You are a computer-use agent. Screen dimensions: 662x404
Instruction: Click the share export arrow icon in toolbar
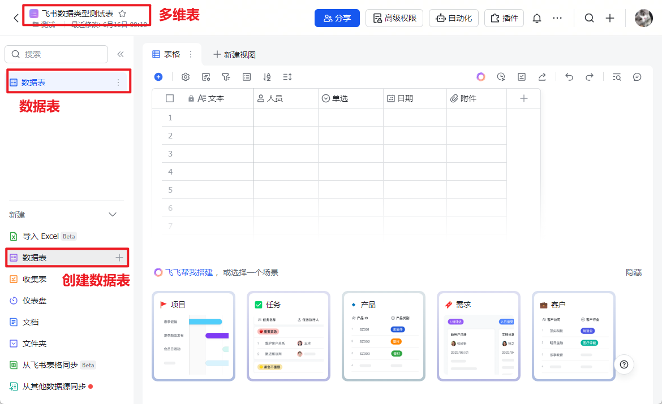pyautogui.click(x=542, y=77)
